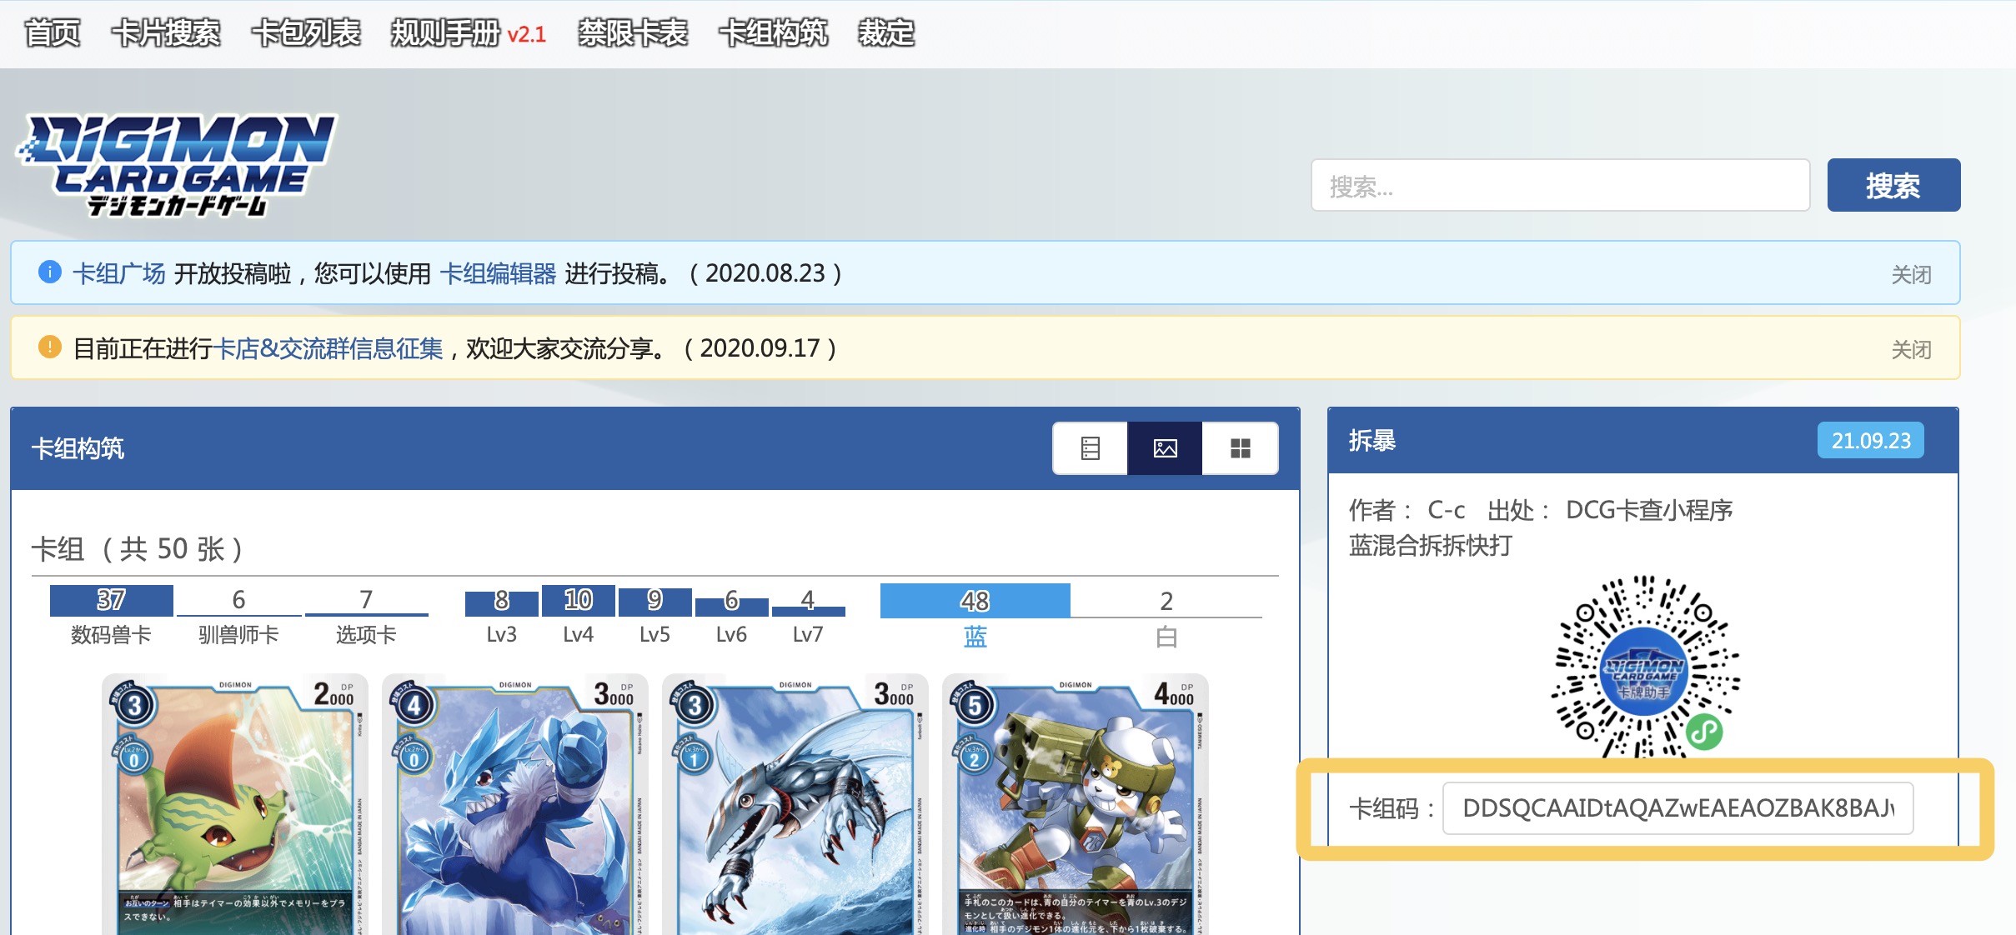Click the blue info icon in announcement

(x=50, y=272)
